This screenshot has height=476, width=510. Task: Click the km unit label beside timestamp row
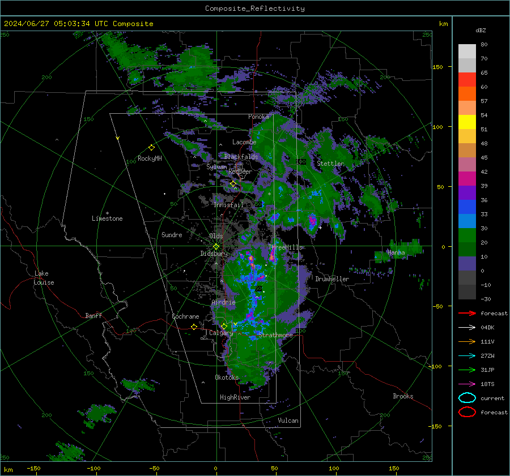click(443, 24)
